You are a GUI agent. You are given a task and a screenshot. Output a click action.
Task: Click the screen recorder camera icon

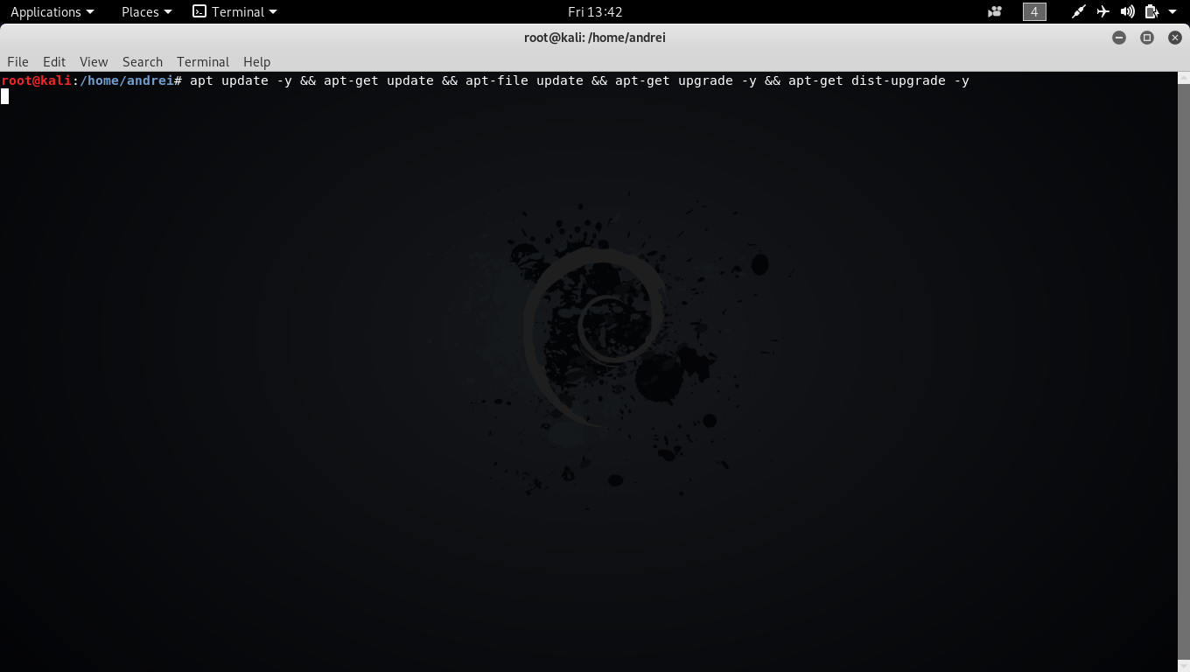point(994,12)
